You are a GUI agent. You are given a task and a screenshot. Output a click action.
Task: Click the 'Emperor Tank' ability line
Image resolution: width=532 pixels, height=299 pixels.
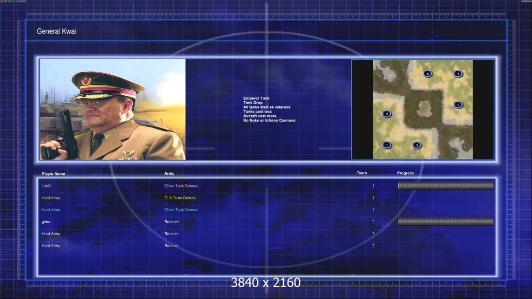pos(256,98)
